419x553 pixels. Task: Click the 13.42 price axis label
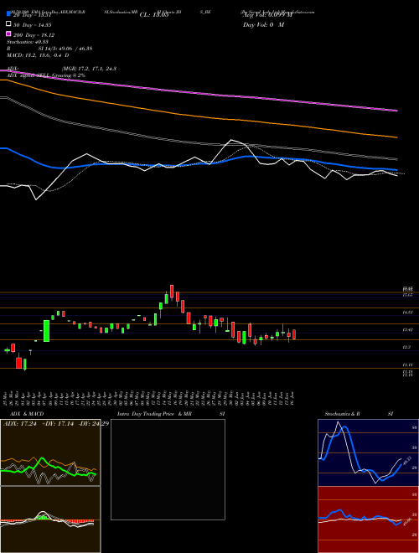coord(408,330)
